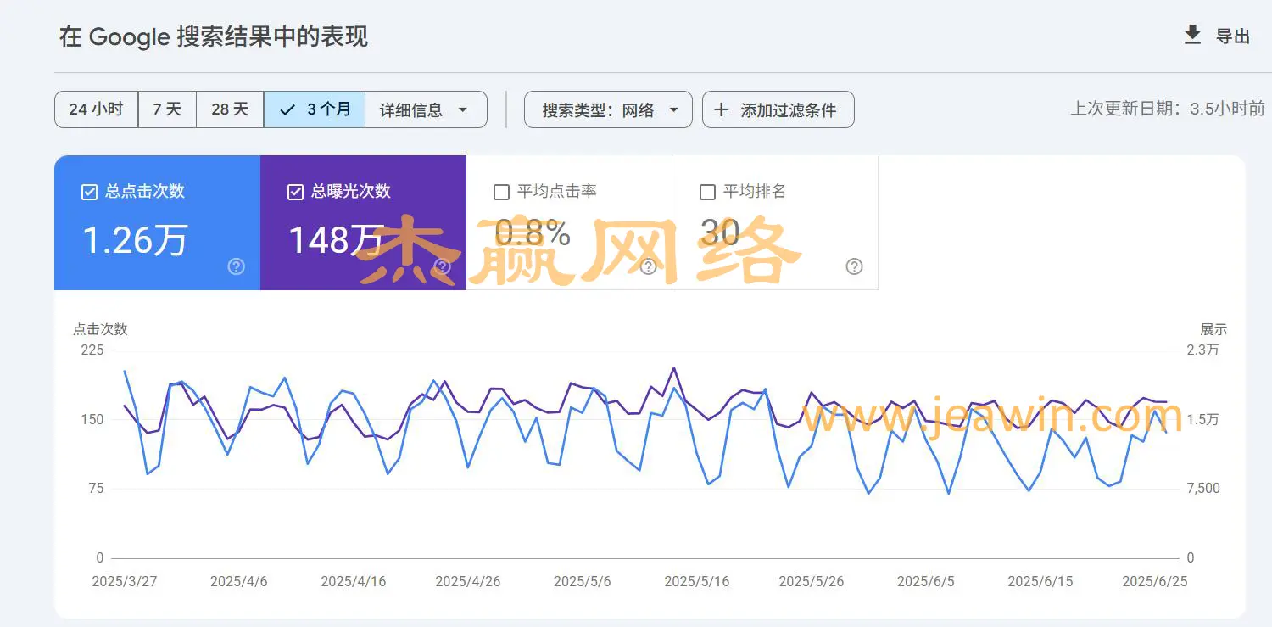Select the 28 天 time range
This screenshot has height=627, width=1272.
coord(230,109)
